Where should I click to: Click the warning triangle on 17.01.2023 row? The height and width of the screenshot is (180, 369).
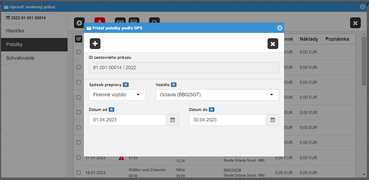click(121, 158)
